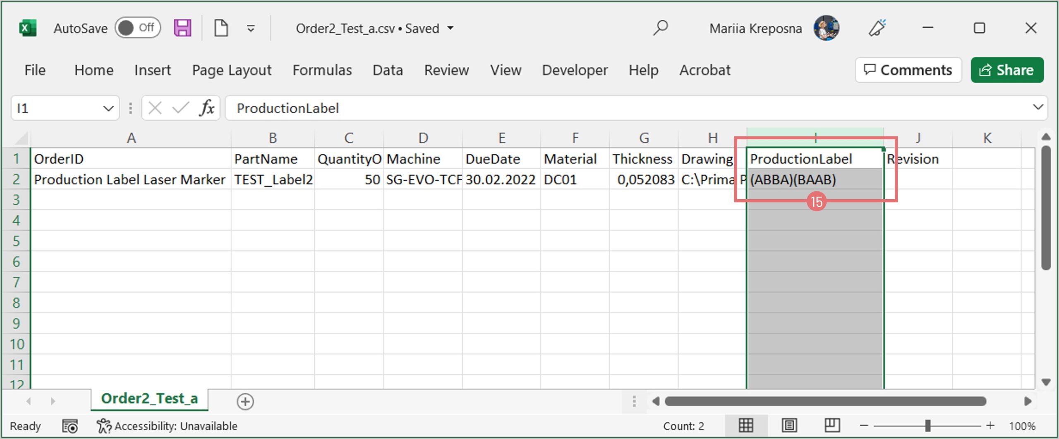Image resolution: width=1059 pixels, height=439 pixels.
Task: Switch to Page Break Preview view
Action: [x=831, y=425]
